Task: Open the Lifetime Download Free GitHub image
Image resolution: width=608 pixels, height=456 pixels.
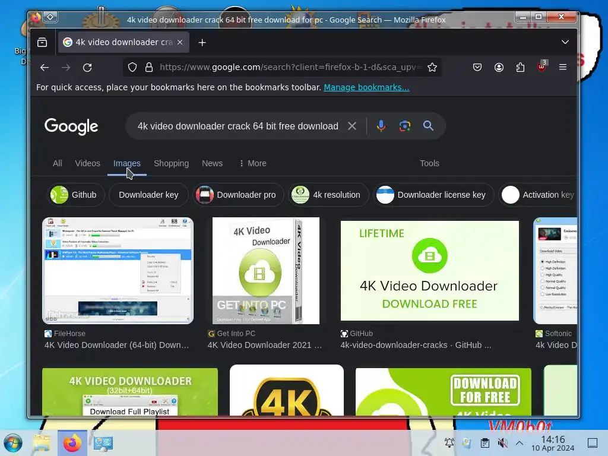Action: 430,271
